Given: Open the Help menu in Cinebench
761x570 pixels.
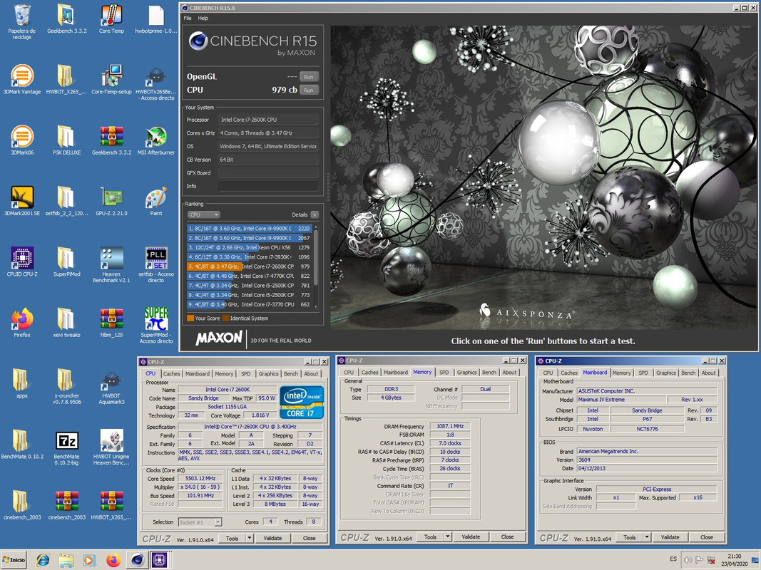Looking at the screenshot, I should click(x=203, y=18).
